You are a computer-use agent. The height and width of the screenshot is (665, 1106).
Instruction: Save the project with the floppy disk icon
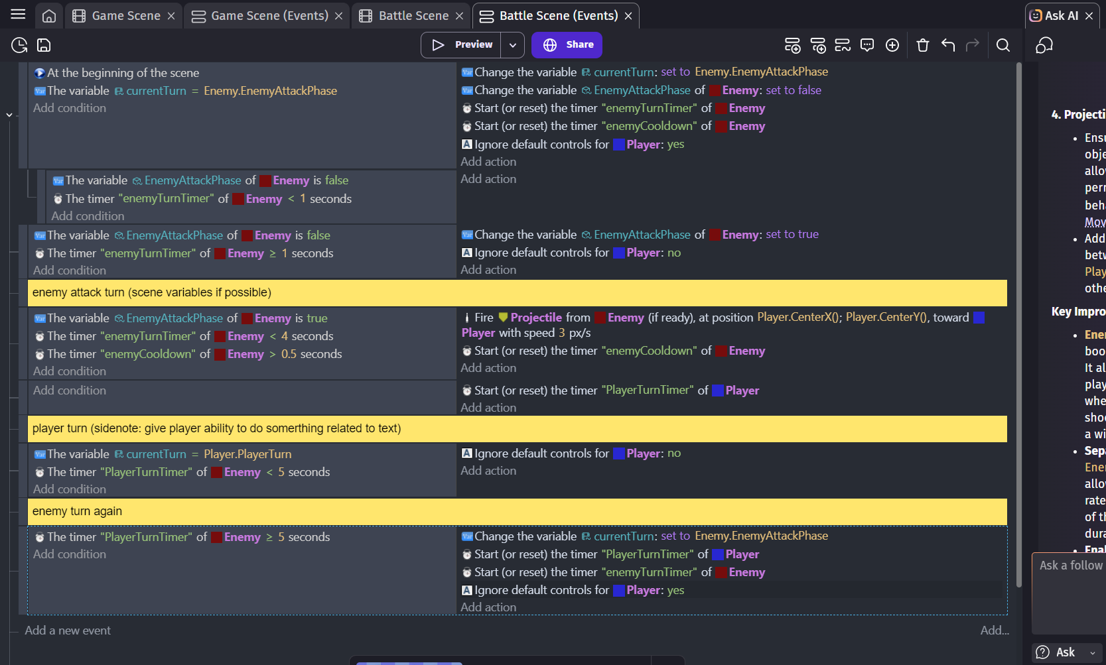(44, 45)
